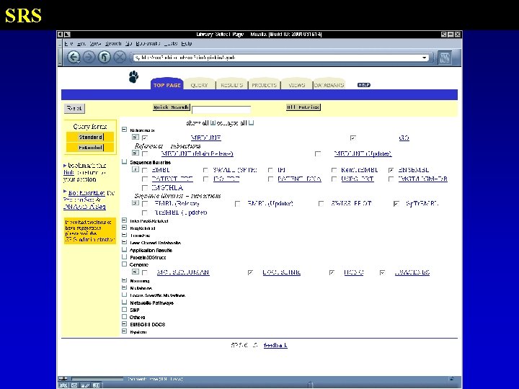This screenshot has width=519, height=389.
Task: Check the SWISS-PROT subsection checkbox
Action: point(321,204)
